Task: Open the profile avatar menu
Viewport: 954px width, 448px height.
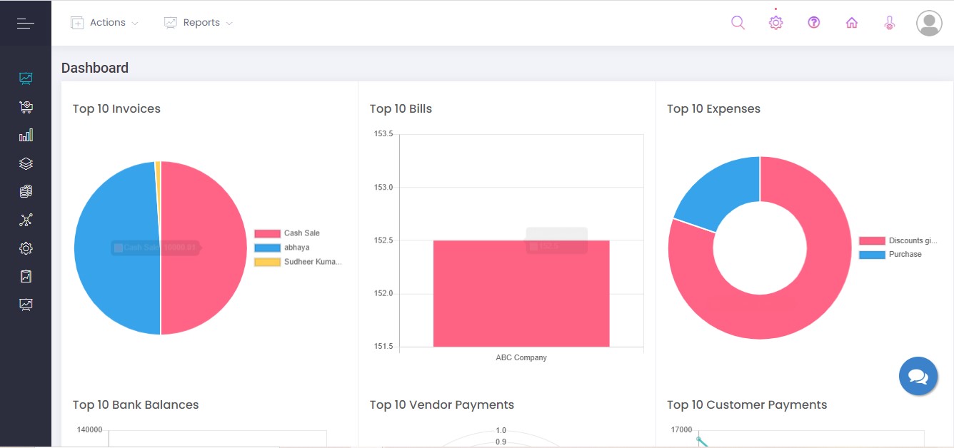Action: 928,22
